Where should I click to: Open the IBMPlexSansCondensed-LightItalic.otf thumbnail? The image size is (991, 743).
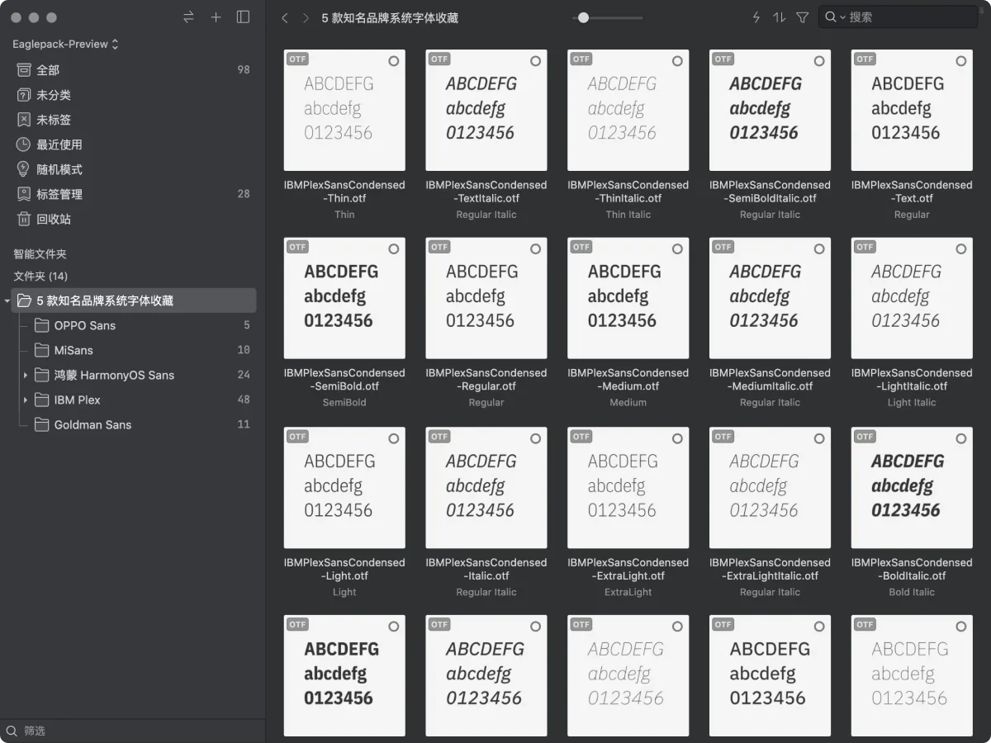click(x=912, y=298)
